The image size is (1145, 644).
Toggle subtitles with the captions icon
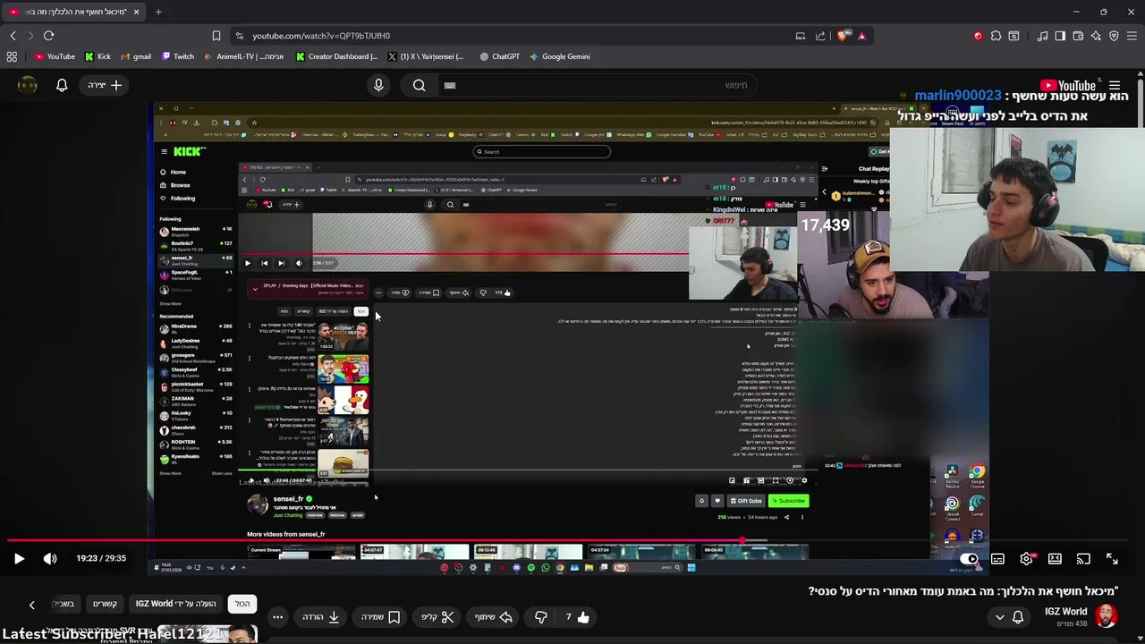997,559
